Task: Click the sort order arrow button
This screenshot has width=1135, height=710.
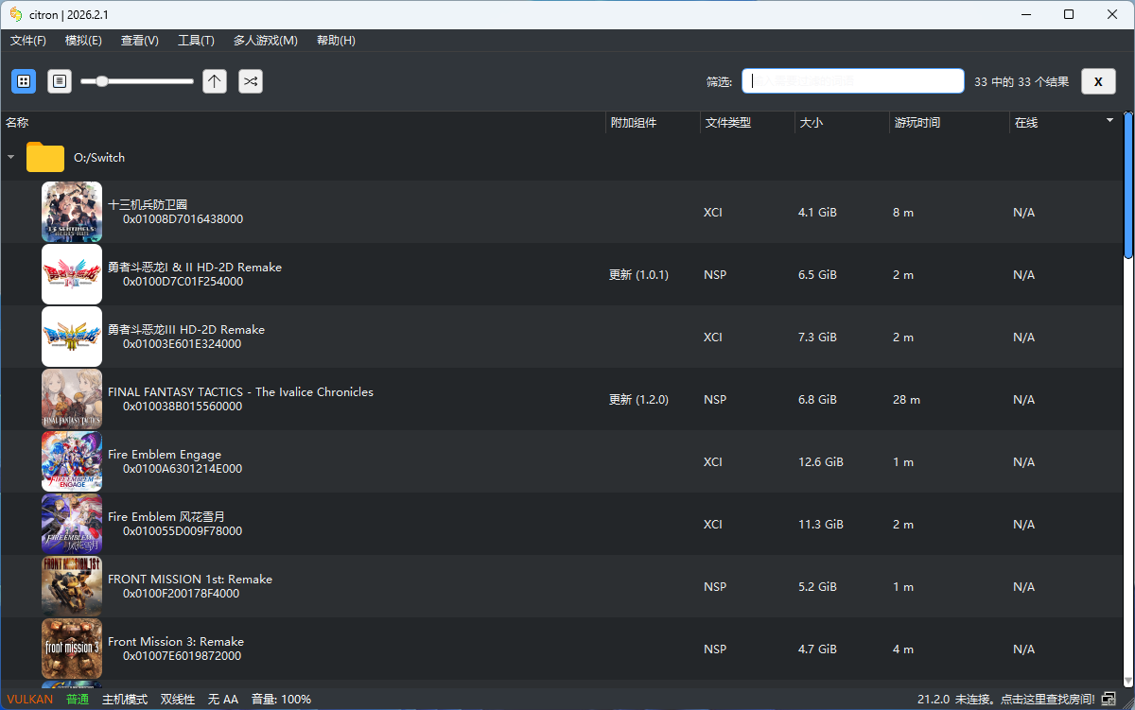Action: pyautogui.click(x=215, y=81)
